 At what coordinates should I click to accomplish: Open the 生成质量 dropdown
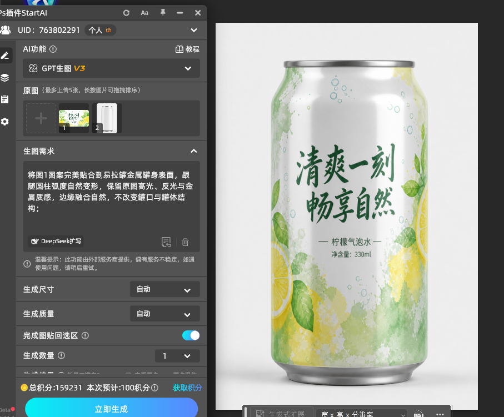[165, 314]
